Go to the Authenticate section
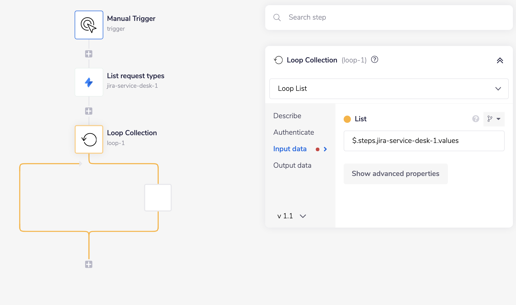The height and width of the screenshot is (305, 516). 293,132
